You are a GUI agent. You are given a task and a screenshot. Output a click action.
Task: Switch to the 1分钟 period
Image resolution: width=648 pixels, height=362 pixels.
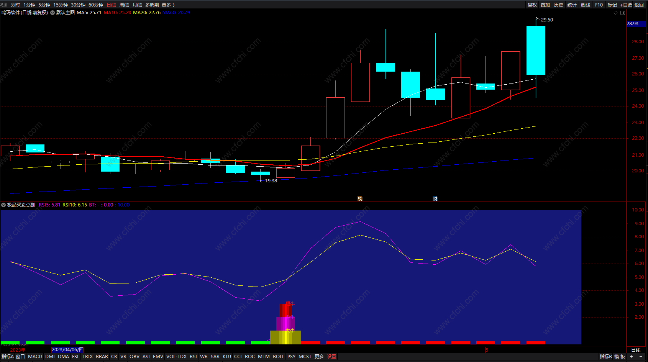pos(29,5)
